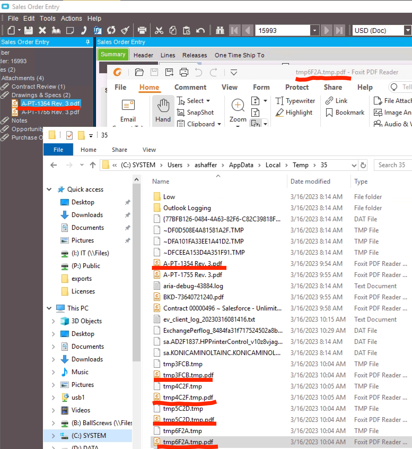
Task: Sort files by Date modified column header
Action: pos(310,182)
